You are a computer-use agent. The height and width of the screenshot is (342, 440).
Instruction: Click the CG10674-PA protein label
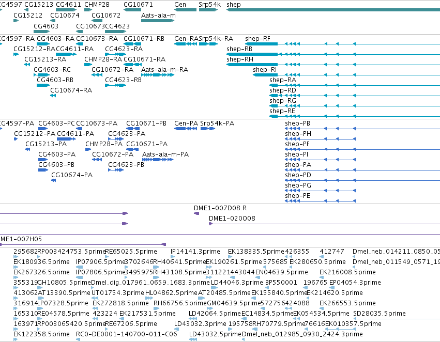(x=72, y=175)
